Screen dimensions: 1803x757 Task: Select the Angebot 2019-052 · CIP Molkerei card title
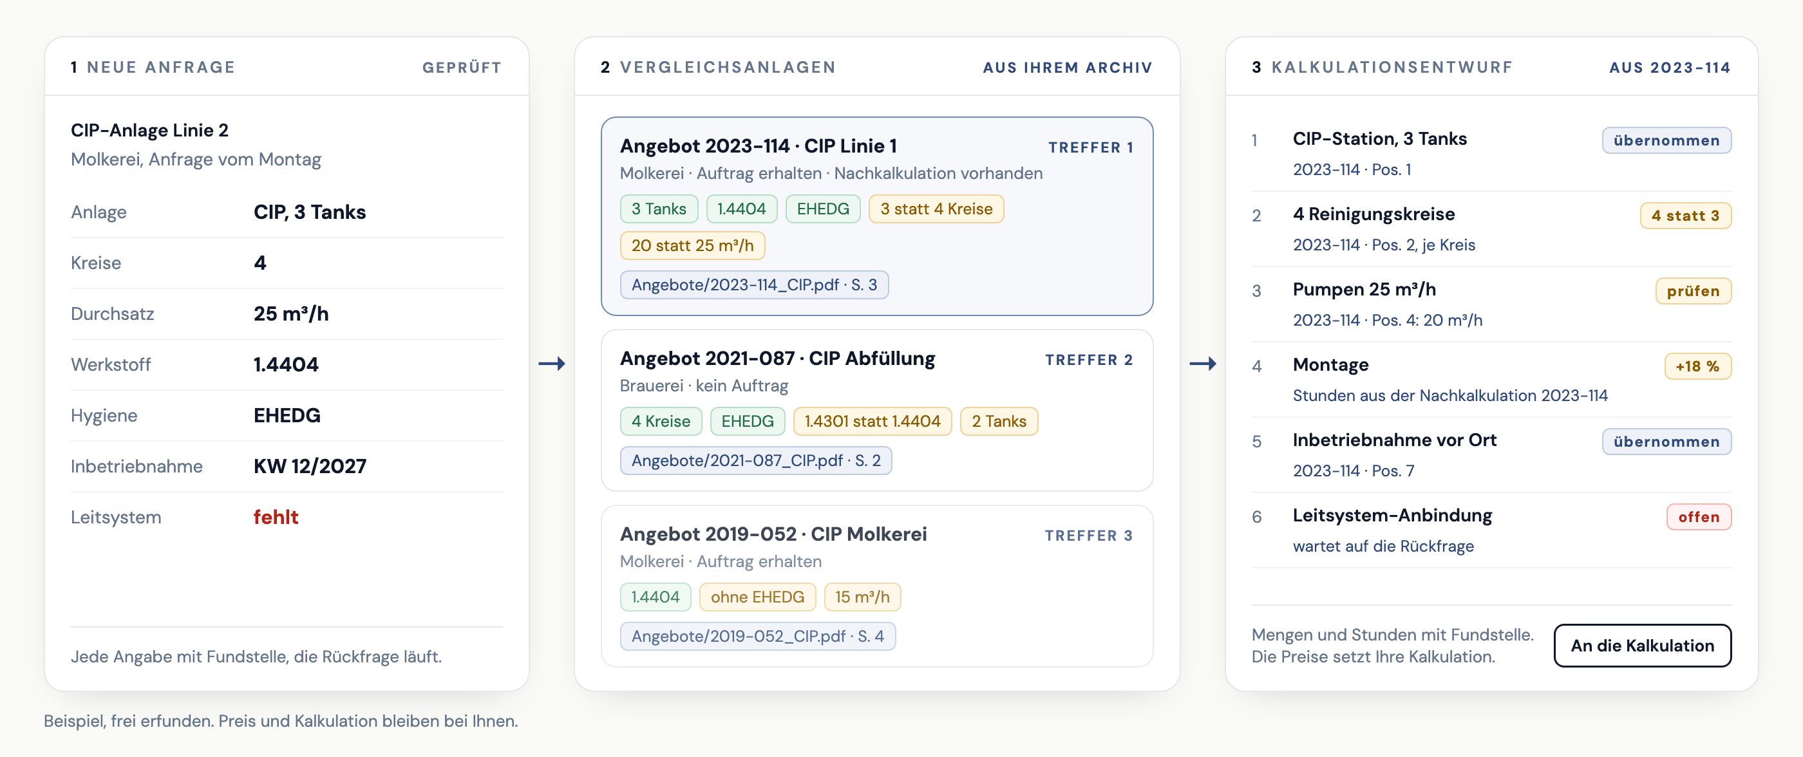773,534
